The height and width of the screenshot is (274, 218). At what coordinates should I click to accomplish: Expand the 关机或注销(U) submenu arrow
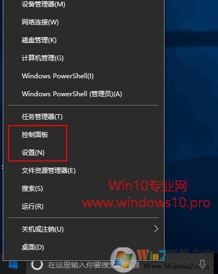tap(156, 229)
